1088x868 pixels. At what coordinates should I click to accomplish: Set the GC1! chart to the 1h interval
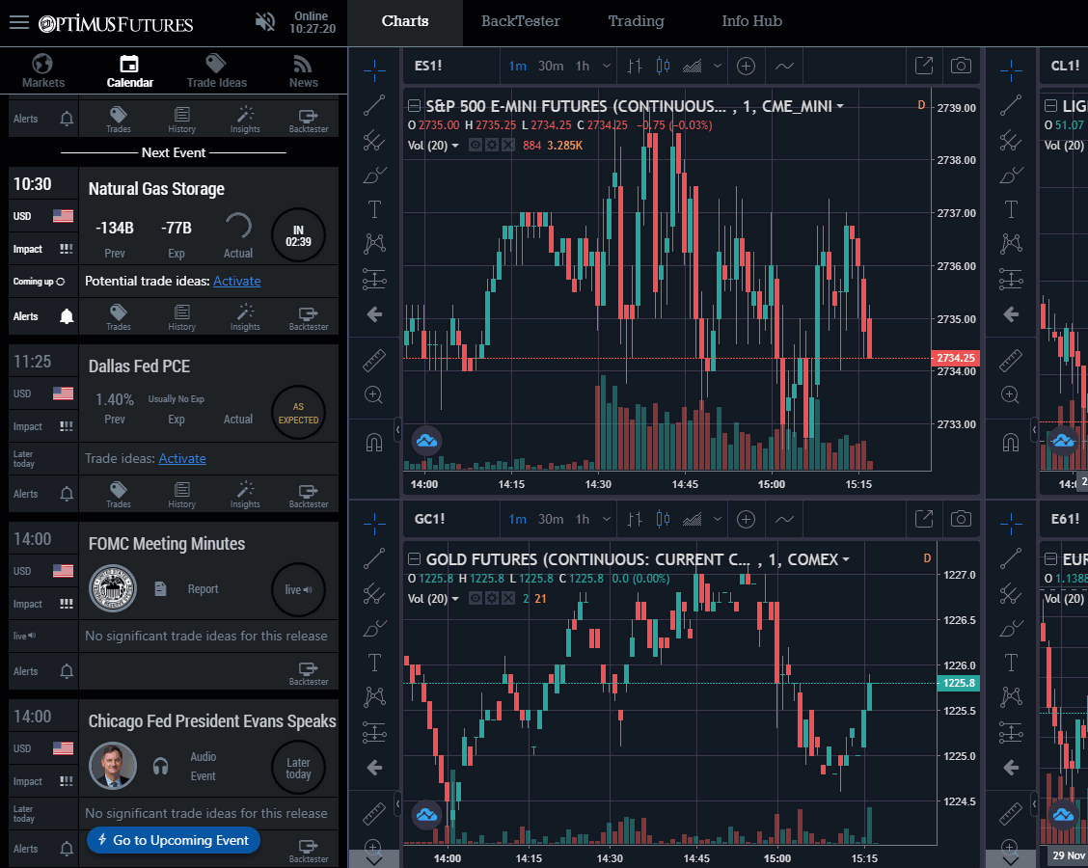tap(583, 519)
